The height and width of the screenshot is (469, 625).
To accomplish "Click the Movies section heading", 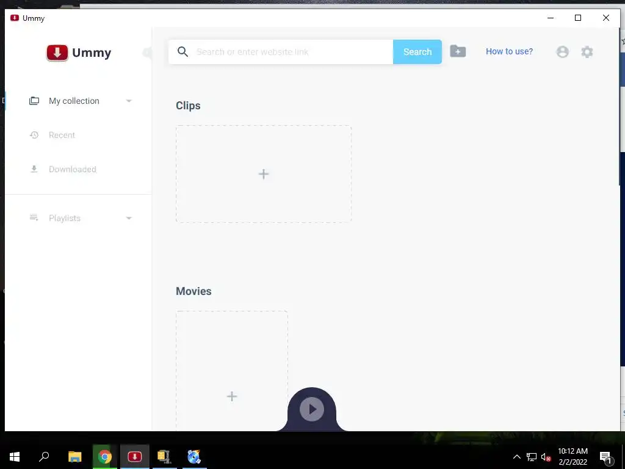I will pos(193,291).
